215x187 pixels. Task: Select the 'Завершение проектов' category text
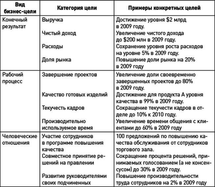point(69,75)
